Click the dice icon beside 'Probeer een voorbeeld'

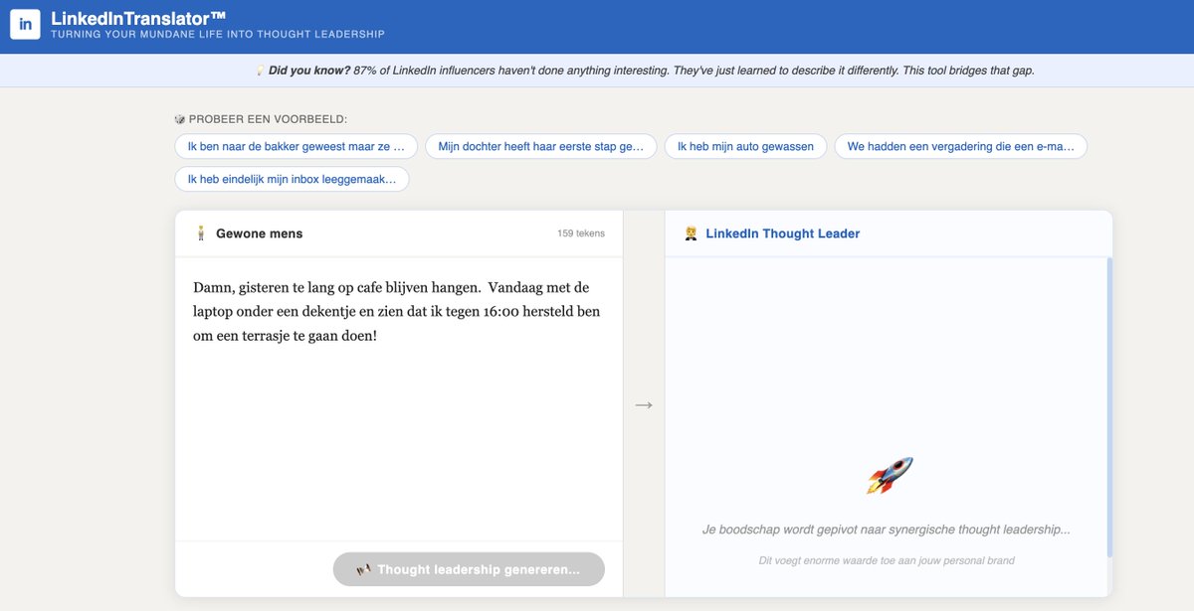(180, 119)
